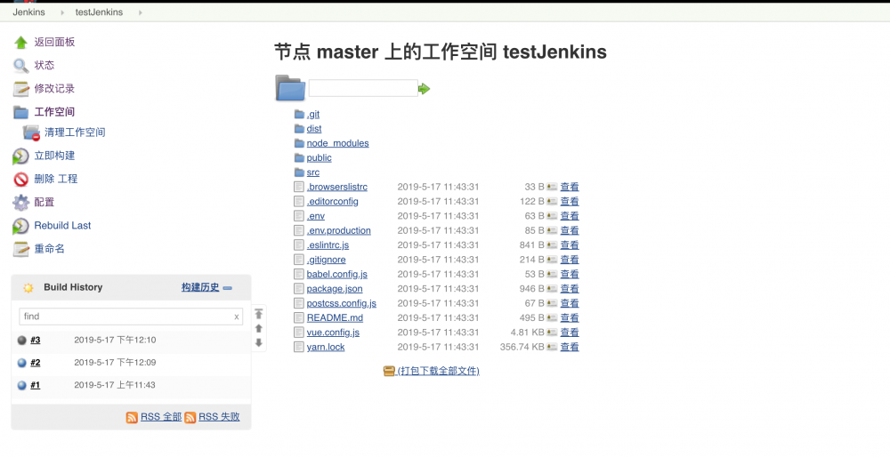The height and width of the screenshot is (457, 890).
Task: Open the public folder link
Action: [x=319, y=157]
